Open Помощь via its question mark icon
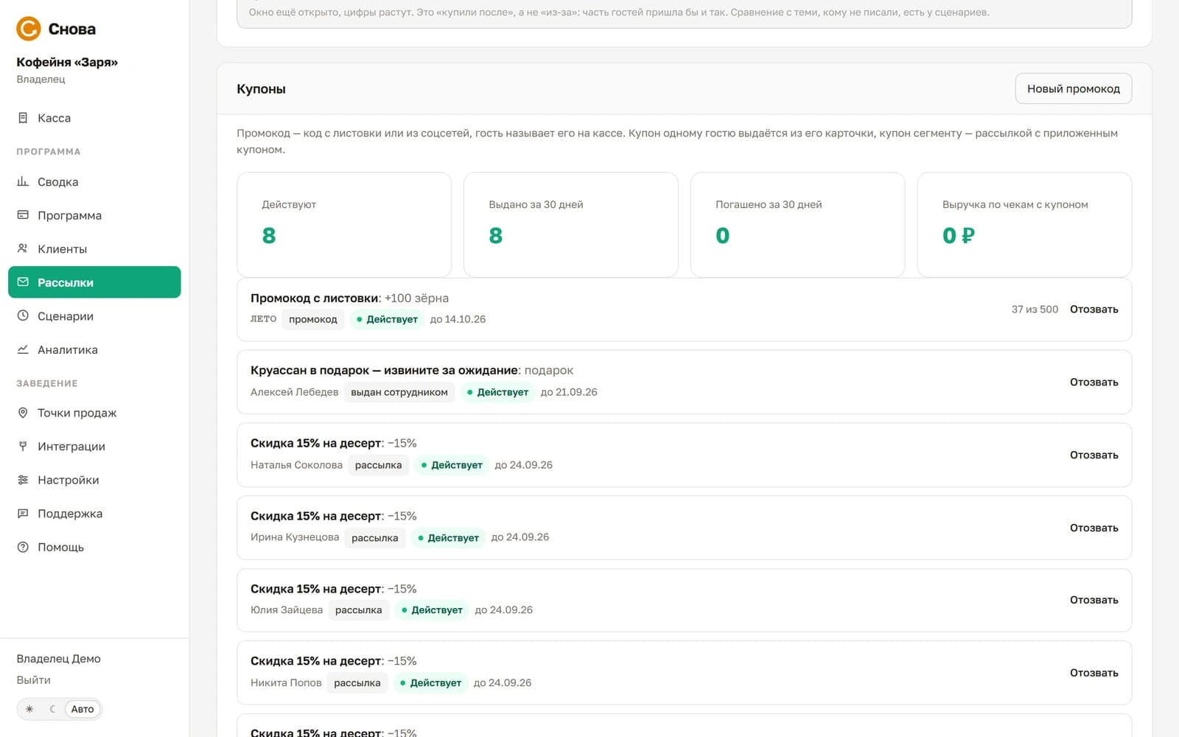The image size is (1179, 737). (23, 547)
